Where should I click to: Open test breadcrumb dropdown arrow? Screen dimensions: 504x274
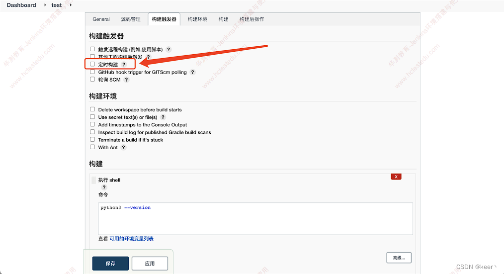[x=71, y=5]
